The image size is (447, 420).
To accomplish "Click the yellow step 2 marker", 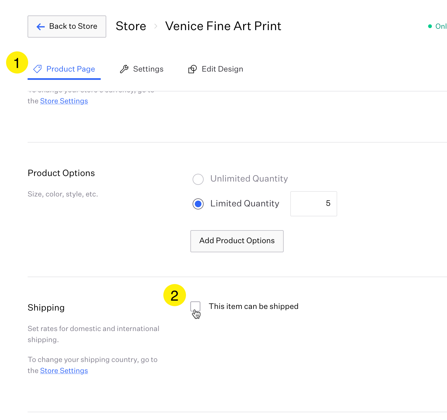I will point(174,295).
